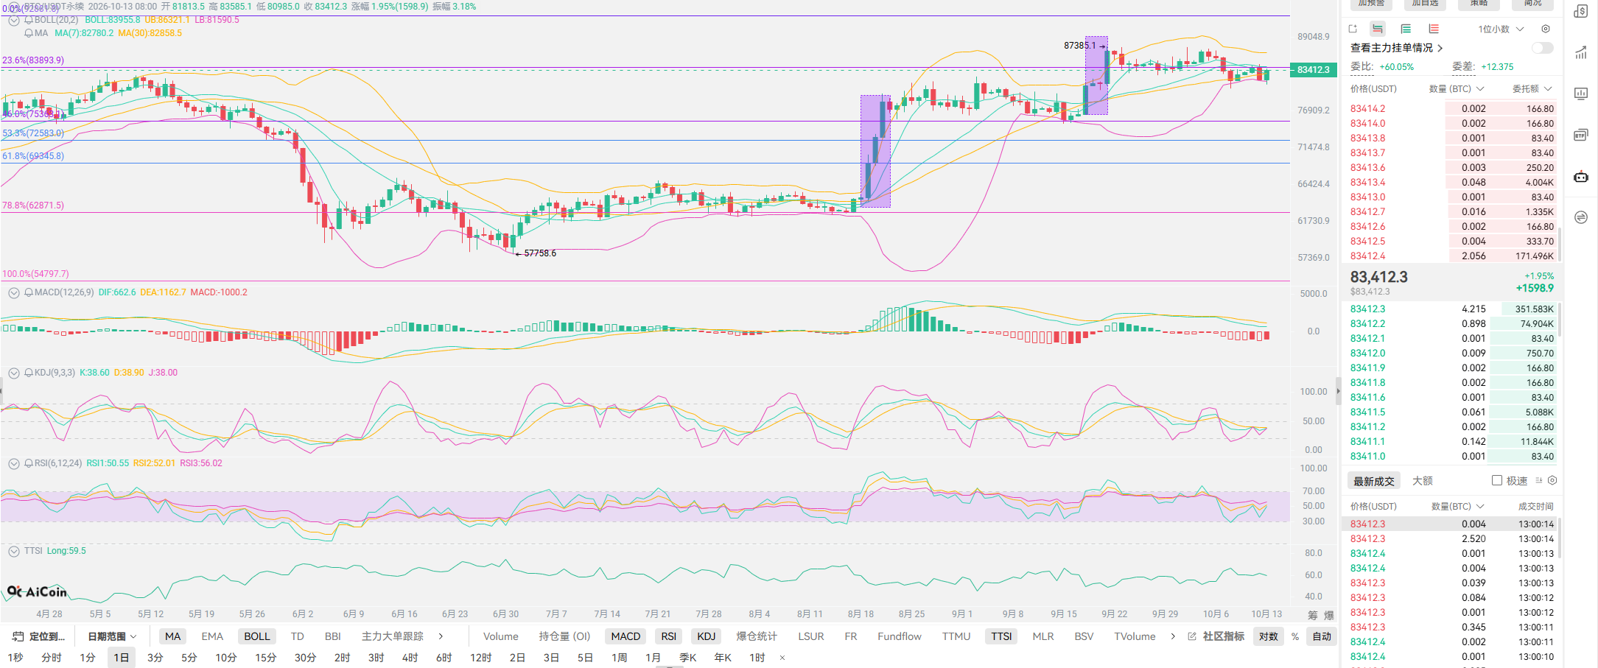Click the pop-out order book window icon
1598x668 pixels.
[1353, 29]
